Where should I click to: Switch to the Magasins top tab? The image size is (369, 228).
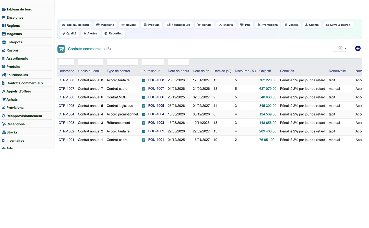pyautogui.click(x=105, y=25)
